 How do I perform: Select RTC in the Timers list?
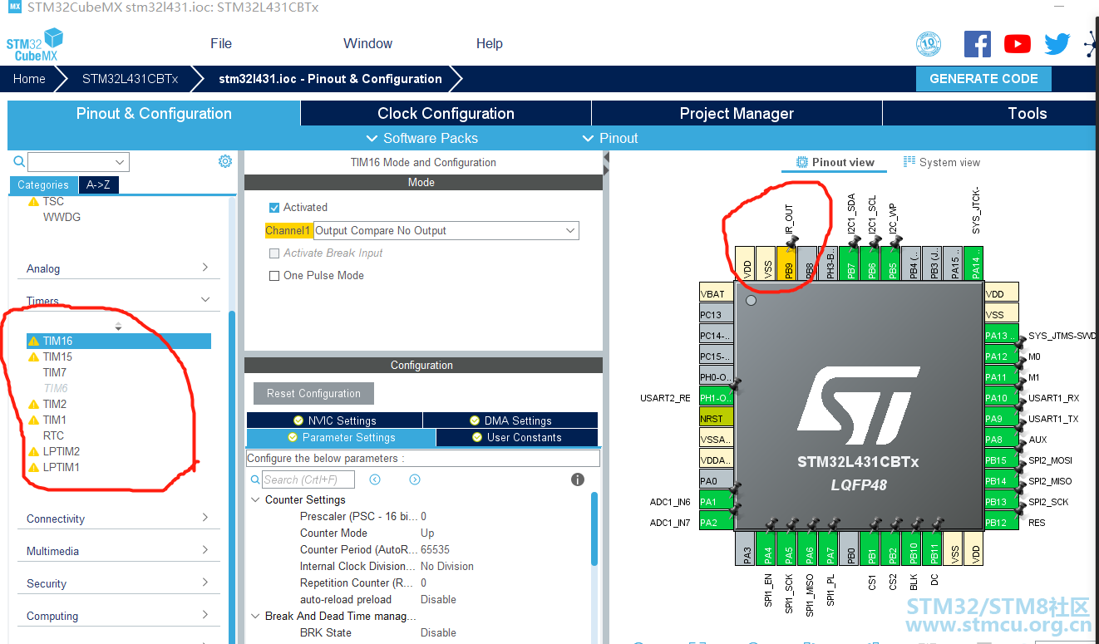(53, 435)
